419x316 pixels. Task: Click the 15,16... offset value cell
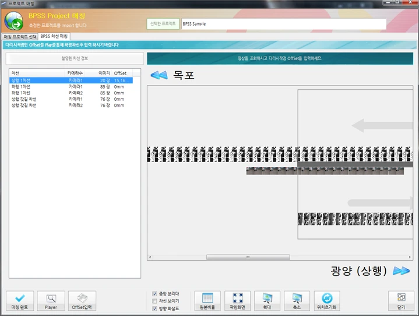tap(122, 80)
